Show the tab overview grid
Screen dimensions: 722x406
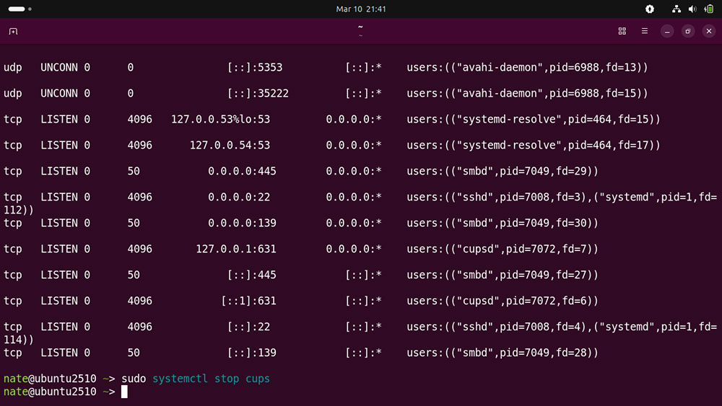point(622,31)
